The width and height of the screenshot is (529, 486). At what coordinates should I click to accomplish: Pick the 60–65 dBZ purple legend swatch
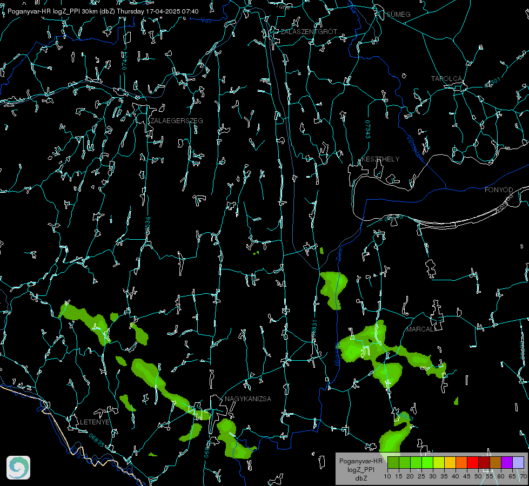click(507, 462)
